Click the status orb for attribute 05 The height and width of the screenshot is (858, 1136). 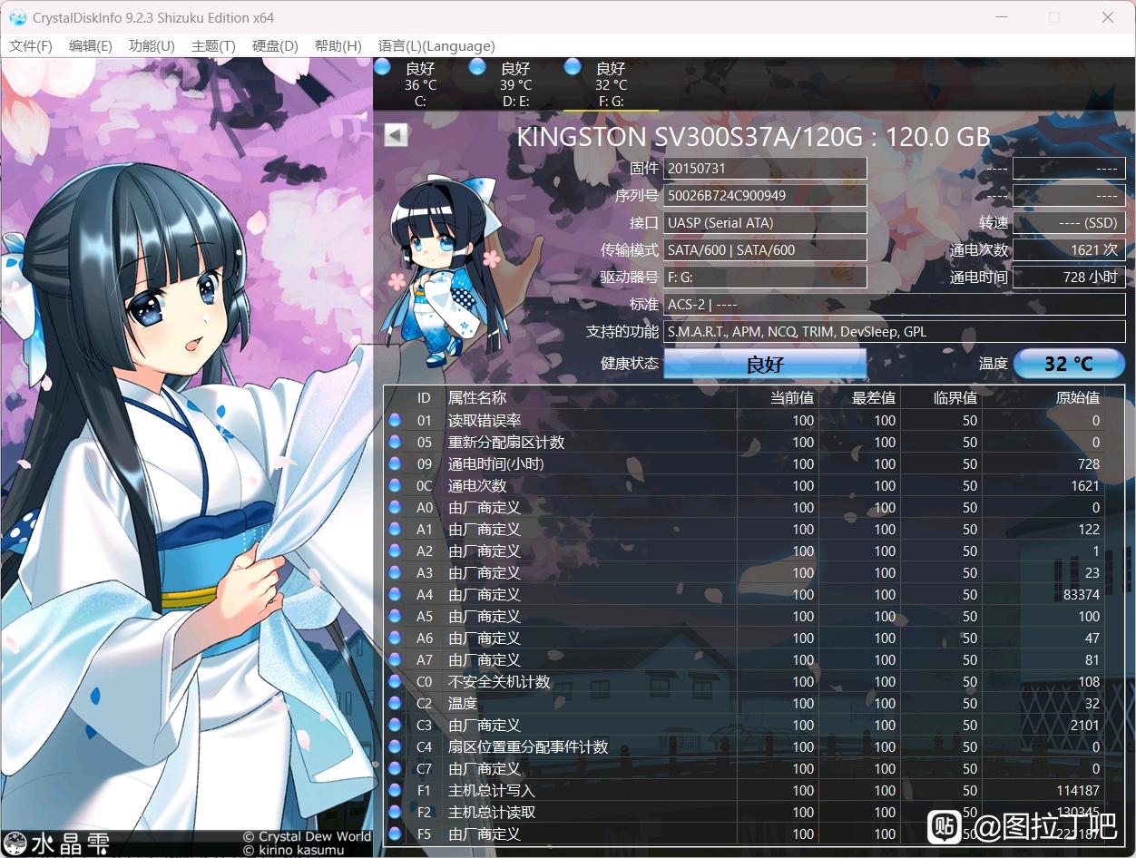[395, 442]
